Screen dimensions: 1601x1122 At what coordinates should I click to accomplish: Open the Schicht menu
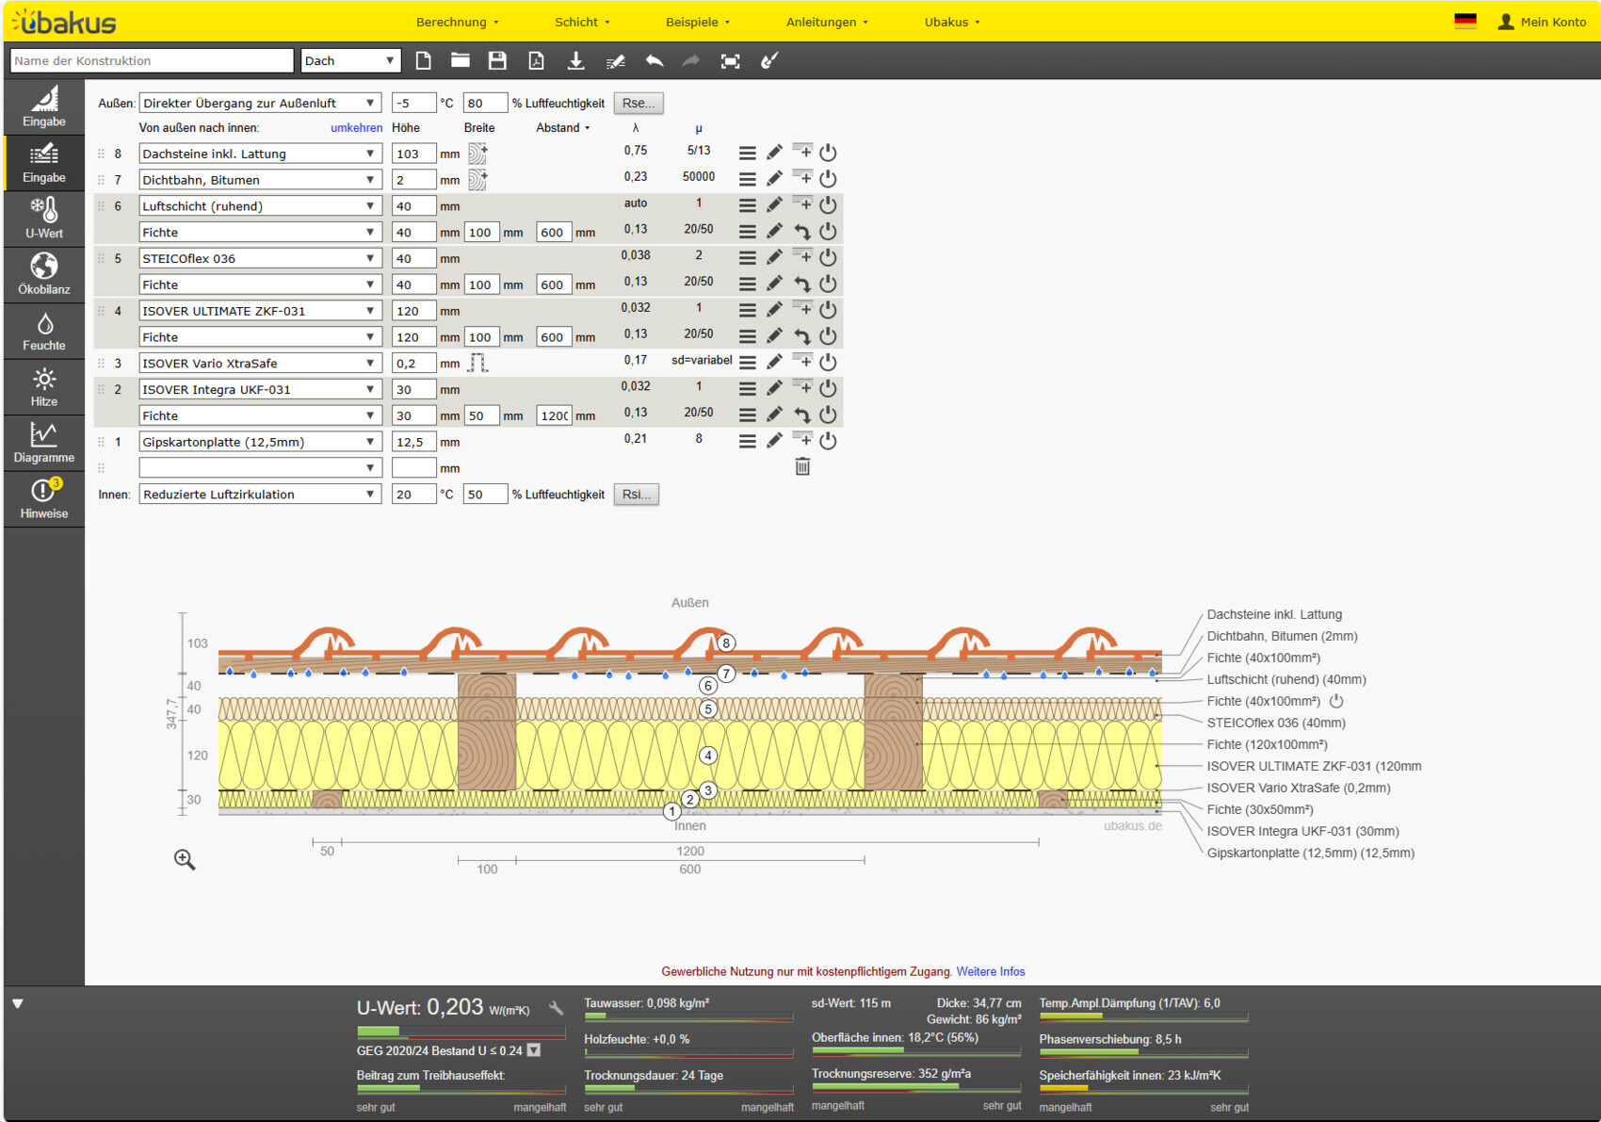582,22
